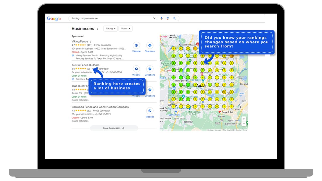Select the Sam's Club map pin

coord(176,112)
